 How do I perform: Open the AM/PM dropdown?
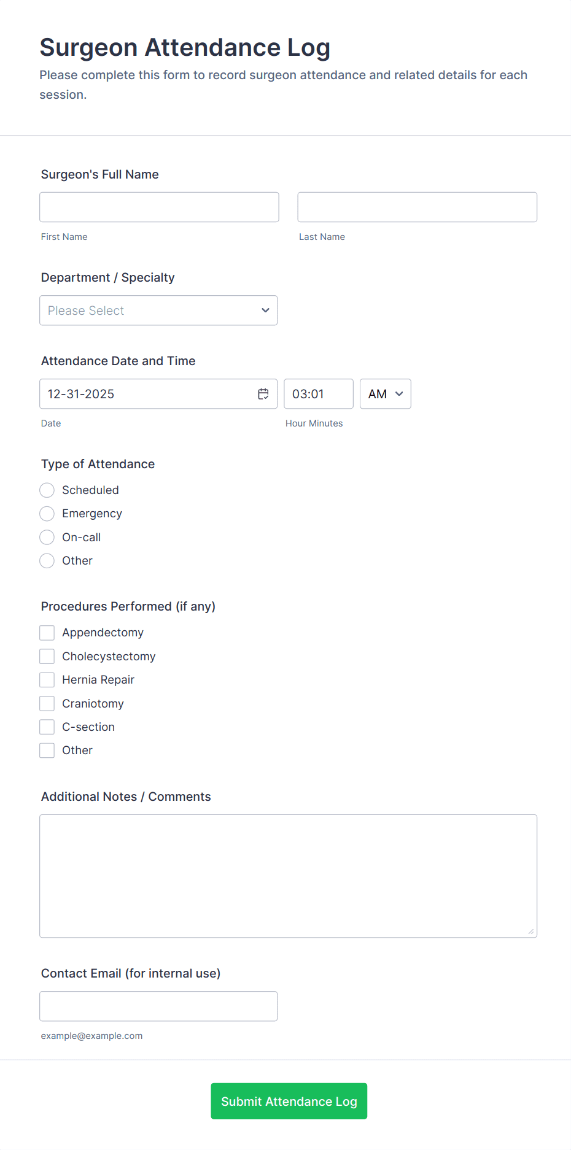[x=385, y=393]
